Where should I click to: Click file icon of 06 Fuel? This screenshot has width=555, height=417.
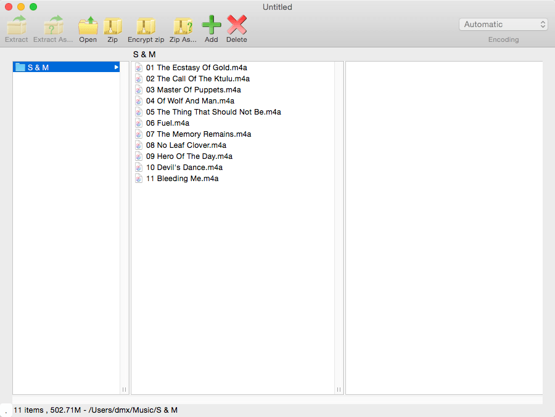click(139, 123)
